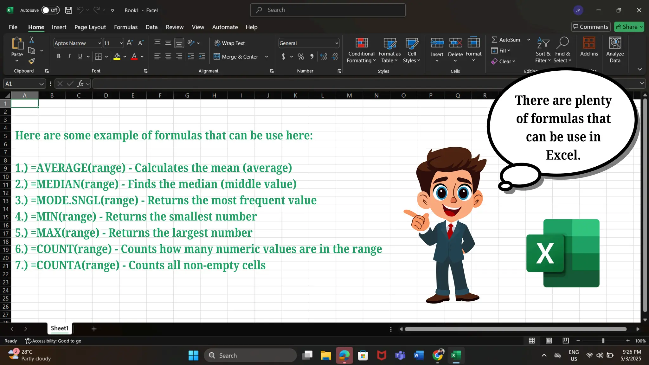649x365 pixels.
Task: Click Decrease Indent icon
Action: pos(191,56)
